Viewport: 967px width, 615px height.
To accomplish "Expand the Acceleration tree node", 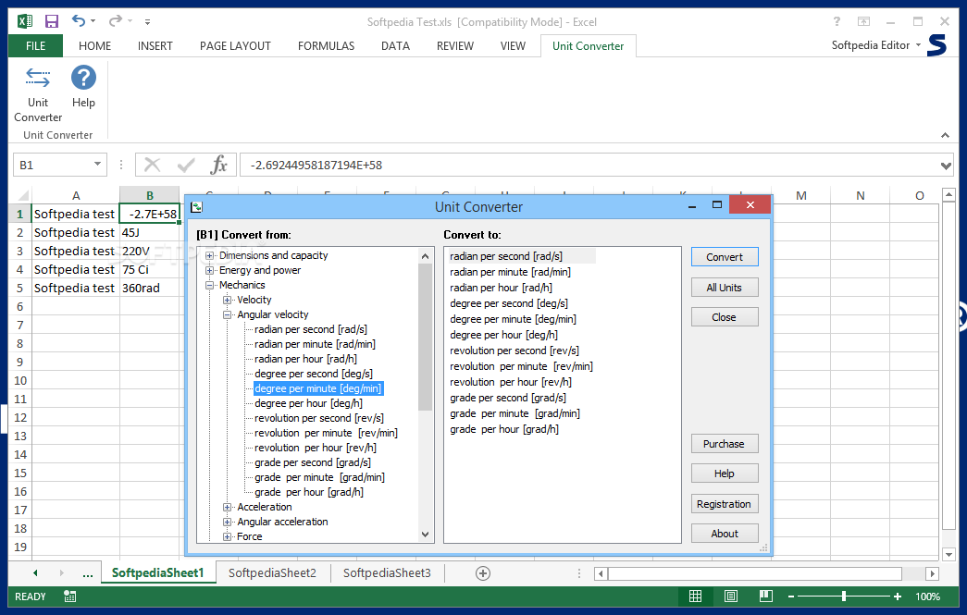I will 228,507.
